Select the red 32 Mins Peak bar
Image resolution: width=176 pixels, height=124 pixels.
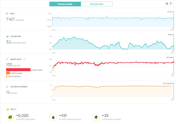(x=18, y=70)
